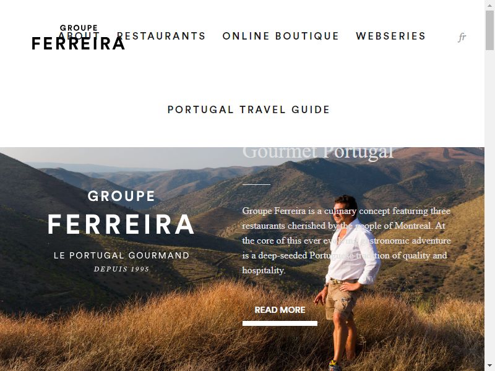Viewport: 495px width, 371px height.
Task: Go to the Online Boutique page
Action: coord(280,36)
